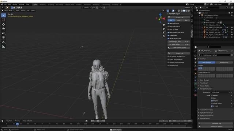Image resolution: width=234 pixels, height=131 pixels.
Task: Enable Prefix action names checkbox
Action: pos(168,59)
